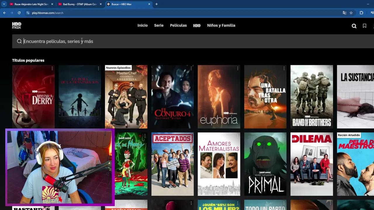
Task: Open Amores Materialistas poster
Action: pyautogui.click(x=219, y=164)
